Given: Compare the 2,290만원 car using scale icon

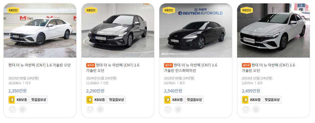Looking at the screenshot, I should (x=100, y=109).
